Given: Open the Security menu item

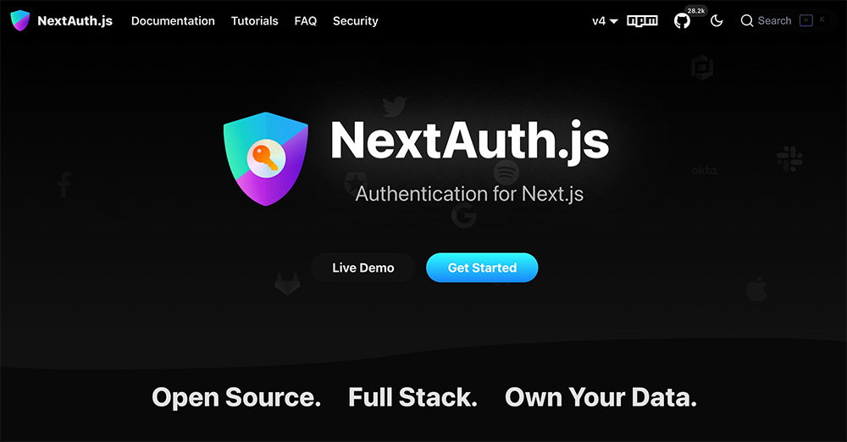Looking at the screenshot, I should pyautogui.click(x=356, y=20).
